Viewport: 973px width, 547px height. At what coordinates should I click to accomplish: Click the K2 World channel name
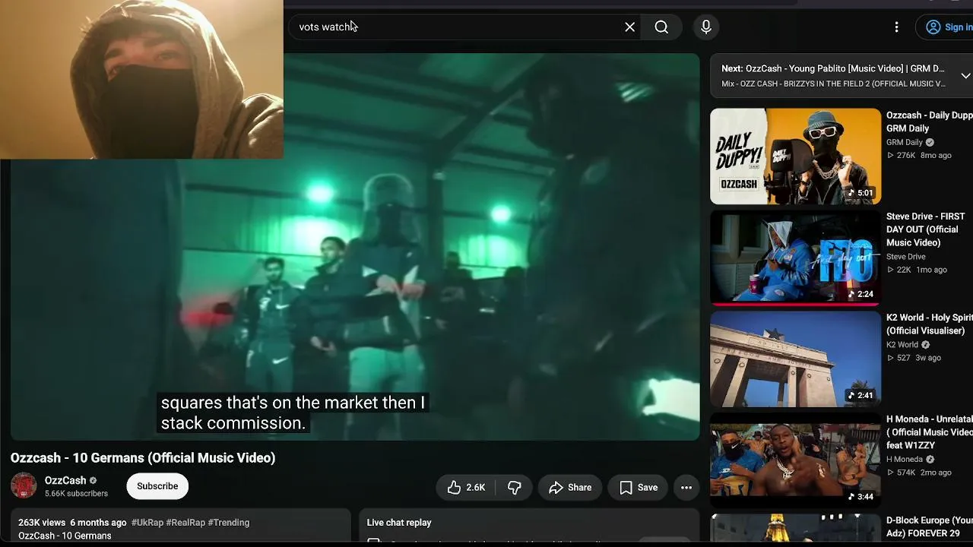click(x=902, y=345)
